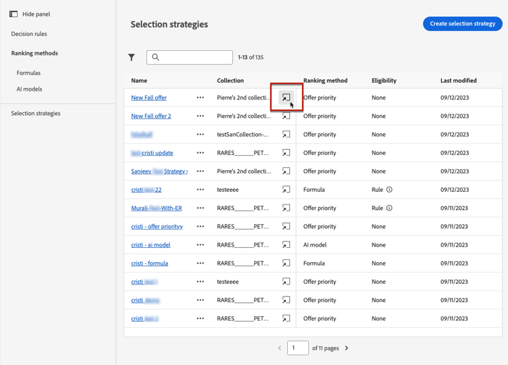This screenshot has height=365, width=508.
Task: Go to next page chevron
Action: coord(347,348)
